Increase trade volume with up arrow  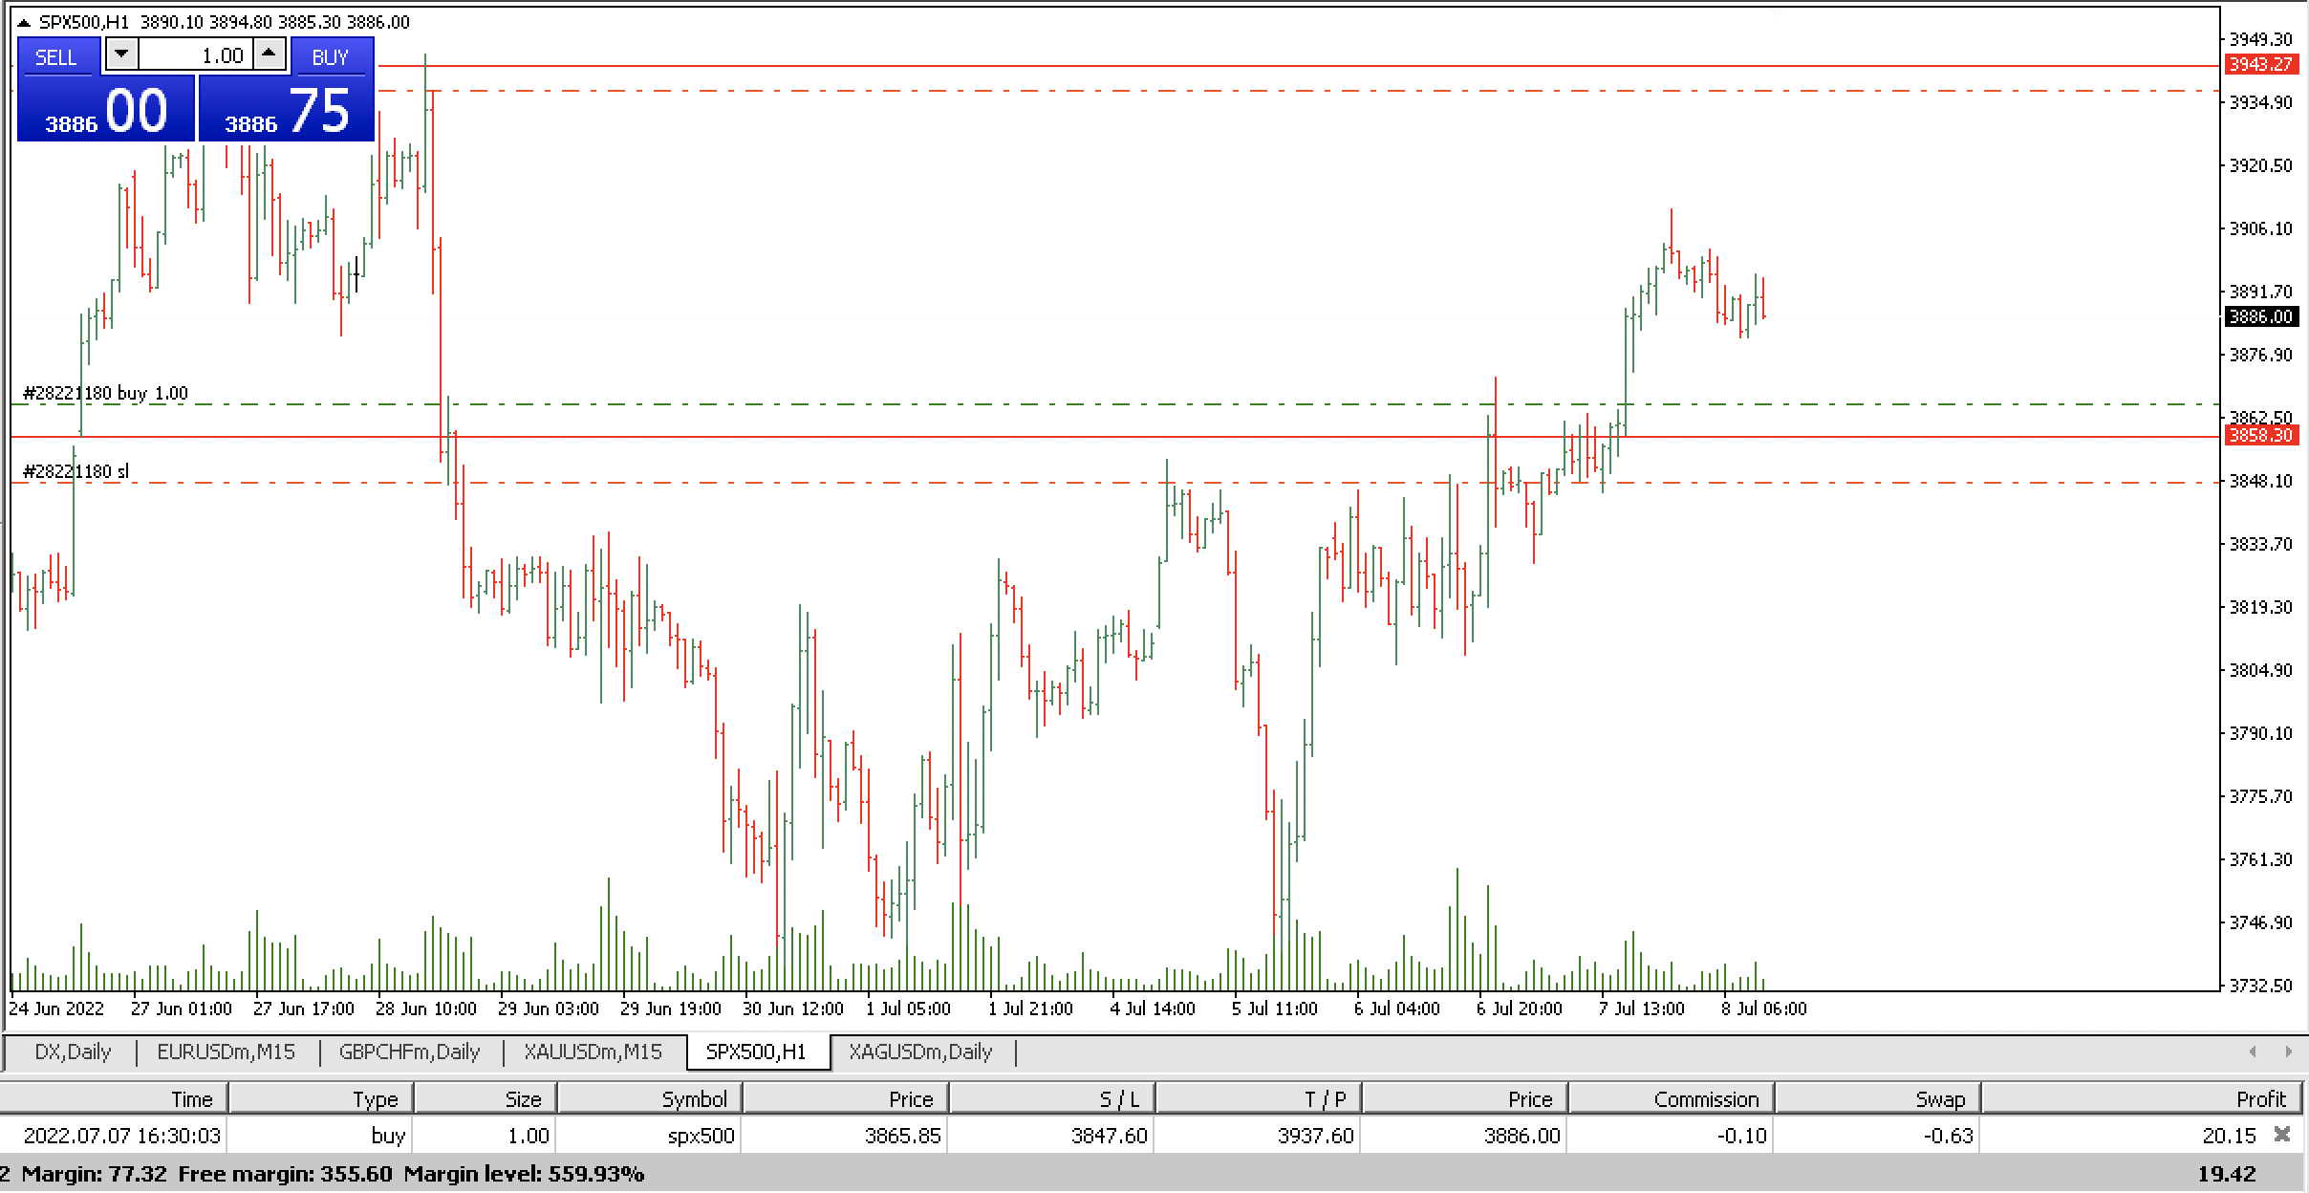(x=269, y=54)
